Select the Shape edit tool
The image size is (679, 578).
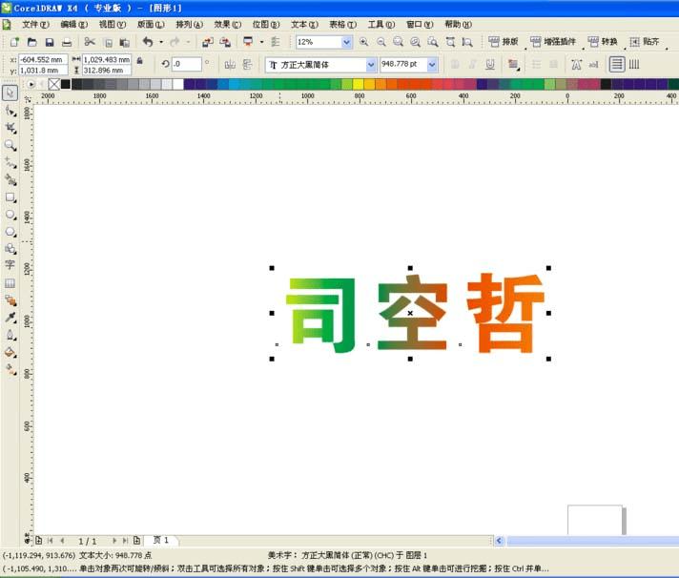10,111
